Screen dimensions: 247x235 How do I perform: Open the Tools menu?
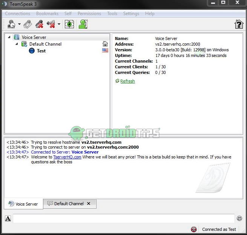[112, 14]
